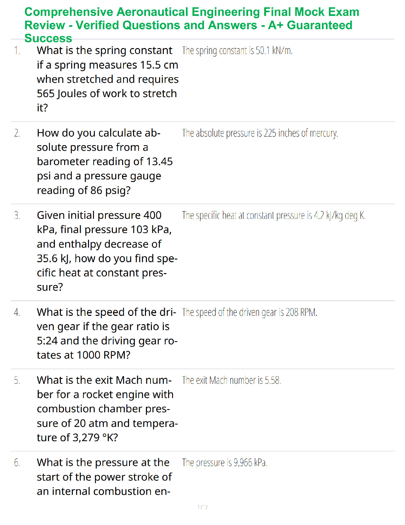Screen dimensions: 405x525
Task: Click the answer '225 inches of mercury'
Action: (301, 133)
